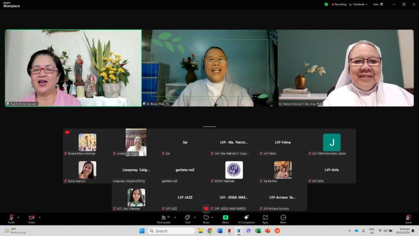Open the Apps panel
419x236 pixels.
tap(265, 218)
